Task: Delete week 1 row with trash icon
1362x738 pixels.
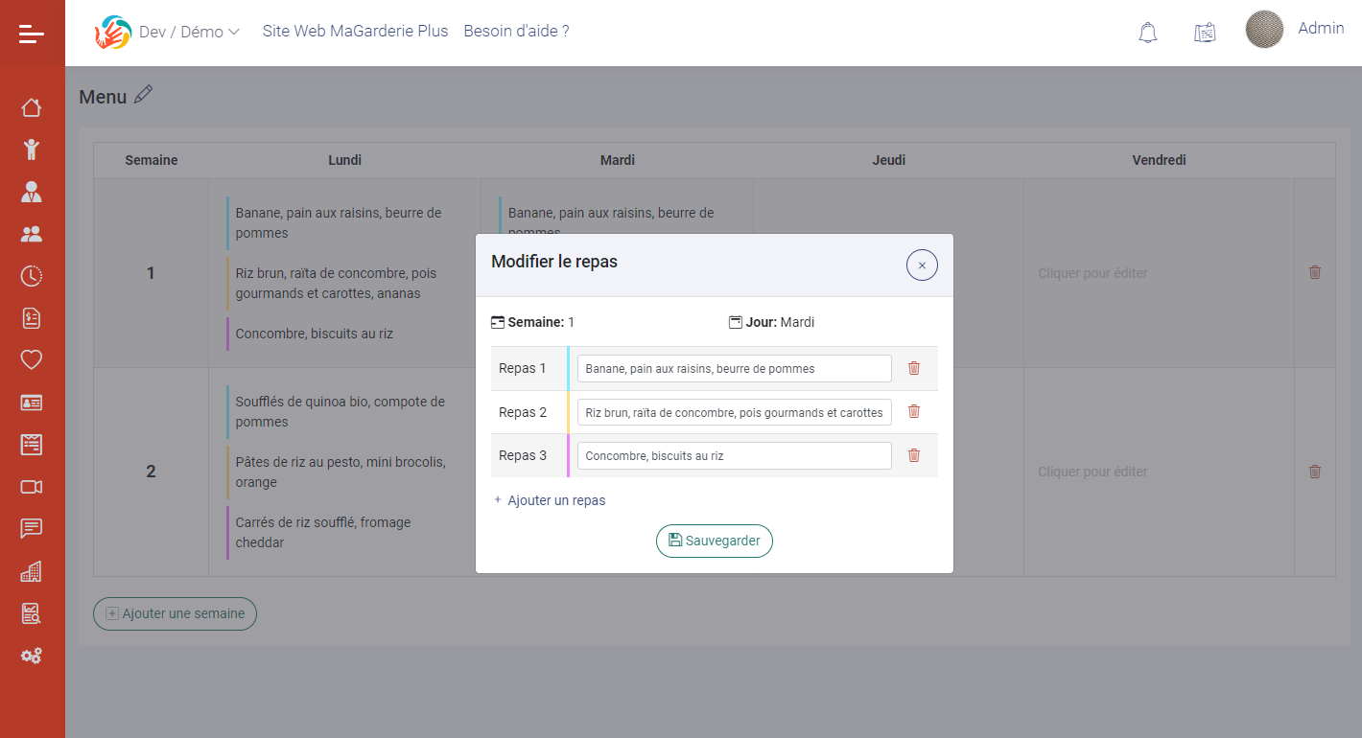Action: tap(1314, 273)
